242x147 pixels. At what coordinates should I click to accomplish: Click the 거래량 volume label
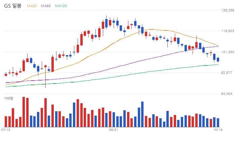9,98
